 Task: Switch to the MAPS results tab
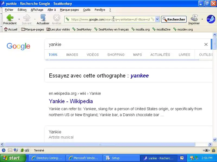(138, 55)
